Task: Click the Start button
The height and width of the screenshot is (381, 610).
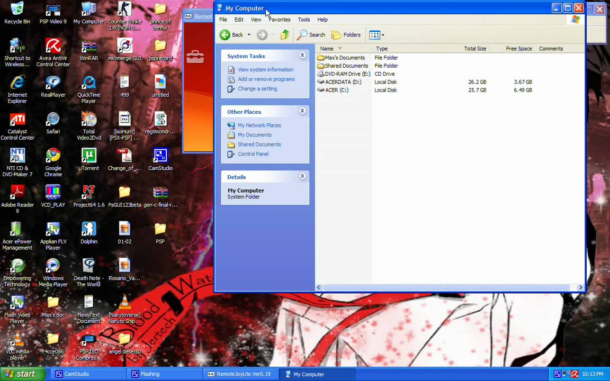Action: click(23, 374)
